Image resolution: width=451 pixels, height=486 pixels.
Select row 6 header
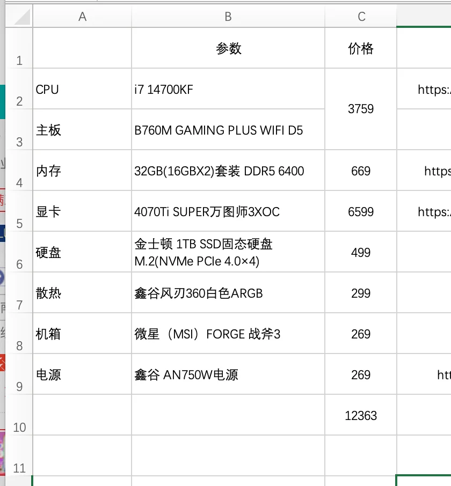pyautogui.click(x=19, y=252)
